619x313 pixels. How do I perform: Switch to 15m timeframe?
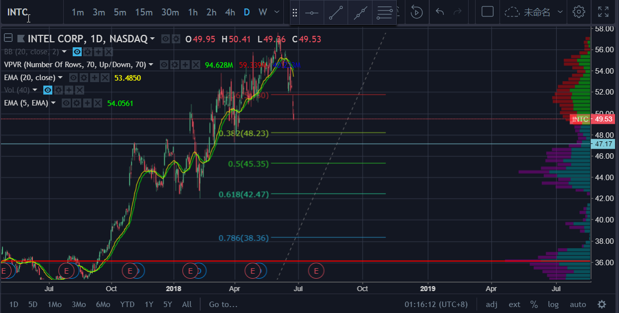tap(144, 12)
